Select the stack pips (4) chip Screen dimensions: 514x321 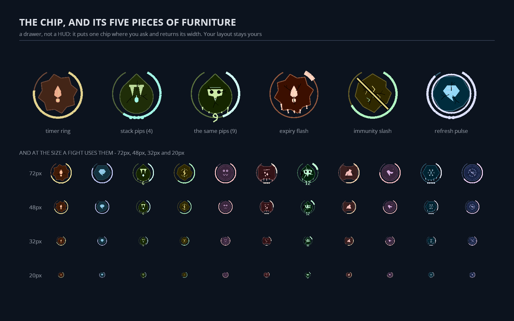(137, 95)
